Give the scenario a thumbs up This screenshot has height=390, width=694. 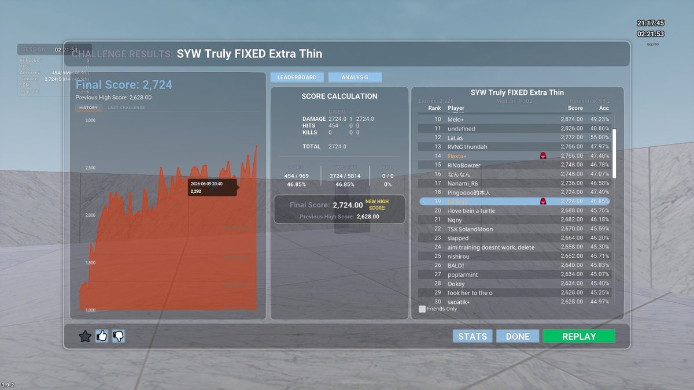tap(102, 336)
